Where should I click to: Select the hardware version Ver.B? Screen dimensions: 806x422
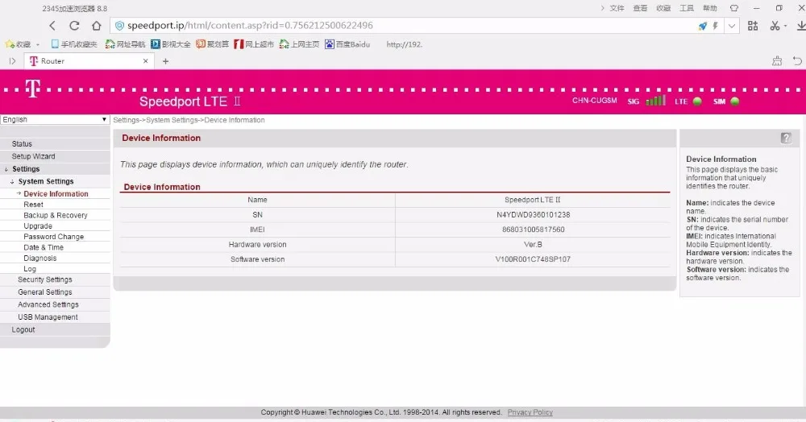(x=533, y=244)
